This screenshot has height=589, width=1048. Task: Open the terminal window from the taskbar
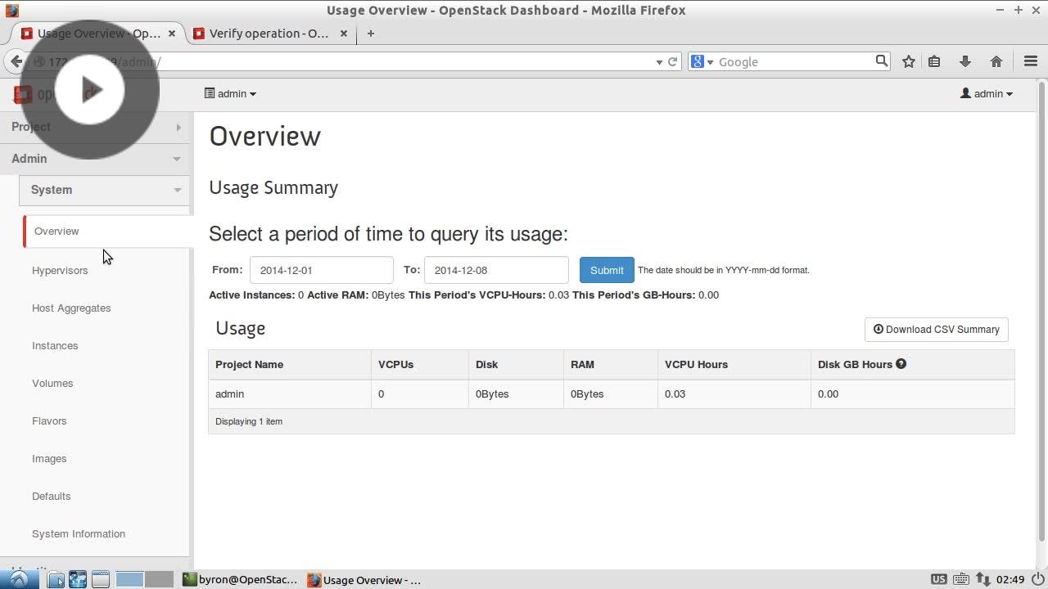[240, 580]
